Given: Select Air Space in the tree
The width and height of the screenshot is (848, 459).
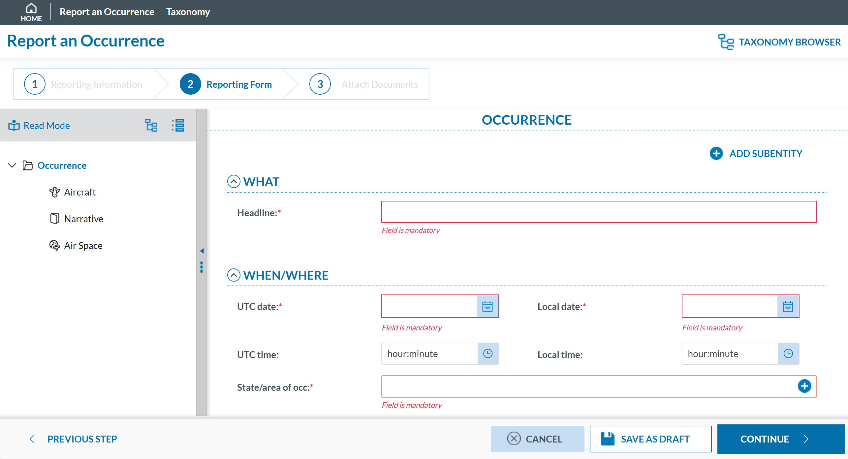Looking at the screenshot, I should click(x=83, y=245).
